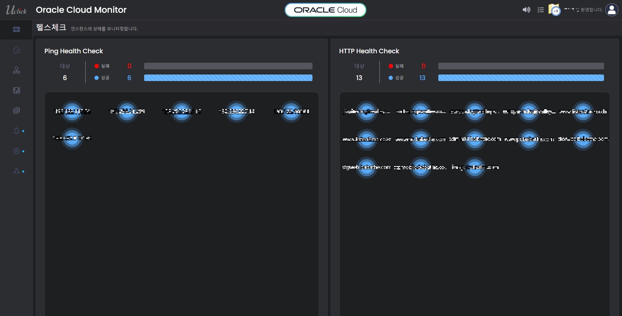
Task: Open the database stack sidebar icon
Action: point(16,110)
